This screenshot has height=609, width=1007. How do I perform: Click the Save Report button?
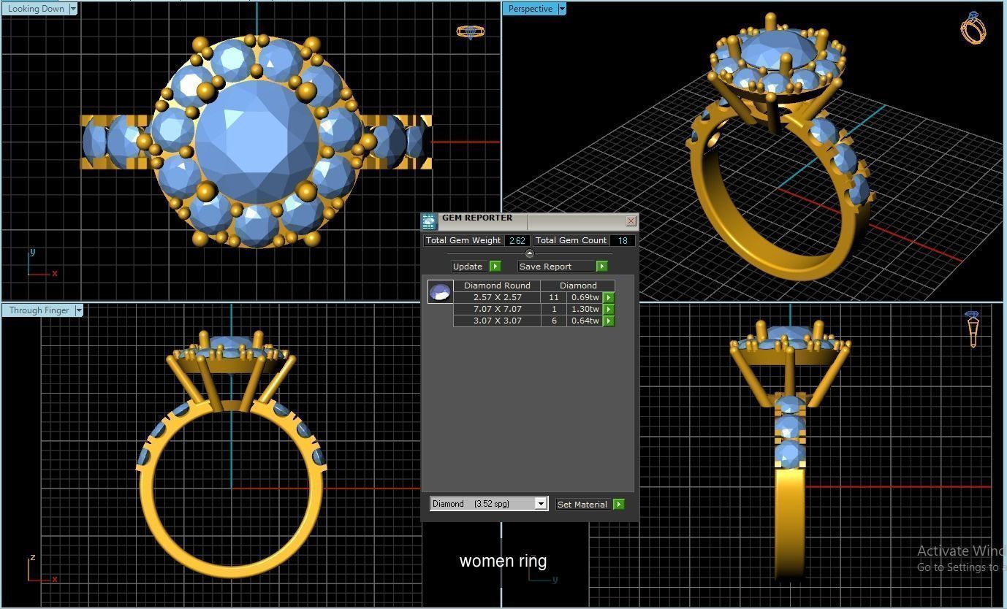[x=556, y=266]
